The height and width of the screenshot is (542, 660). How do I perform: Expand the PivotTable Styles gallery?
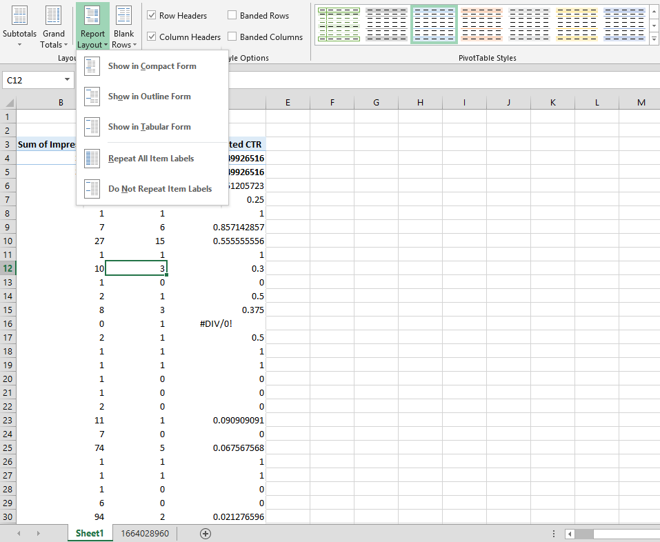click(x=654, y=39)
